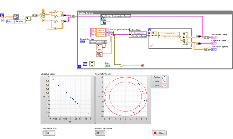
Task: Select the Pareto Indexes unbundle element
Action: pos(139,36)
